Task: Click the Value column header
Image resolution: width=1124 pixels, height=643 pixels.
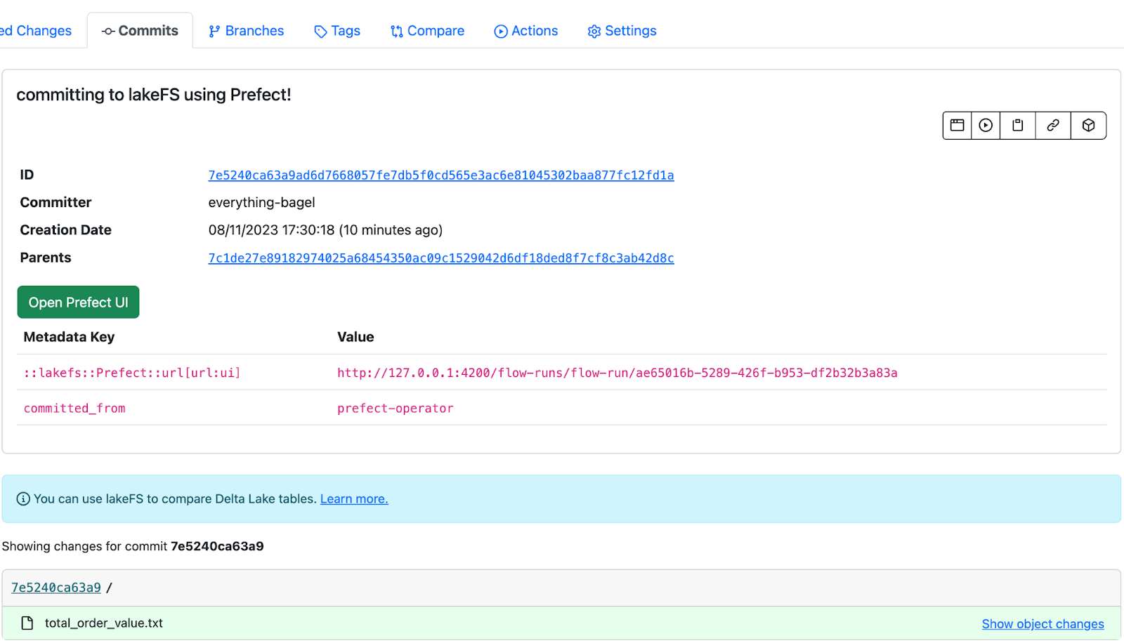Action: [355, 337]
